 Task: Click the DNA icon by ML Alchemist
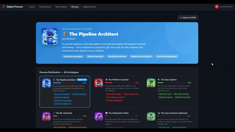coord(54,113)
